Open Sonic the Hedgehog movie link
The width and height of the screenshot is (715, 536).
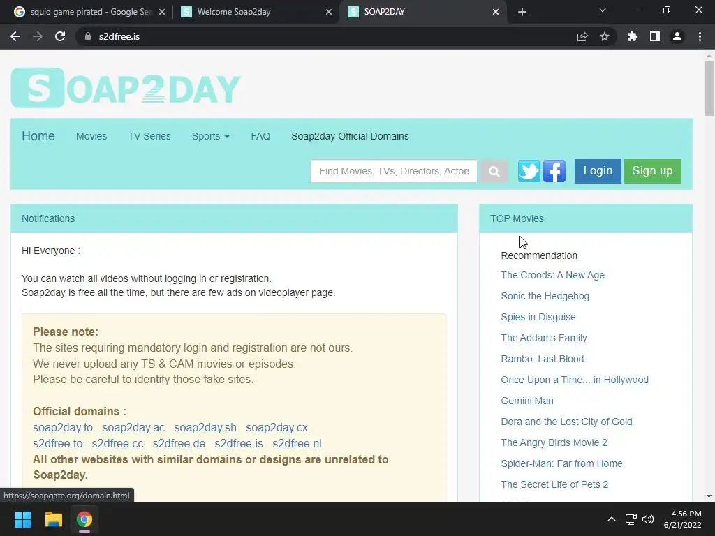click(545, 296)
